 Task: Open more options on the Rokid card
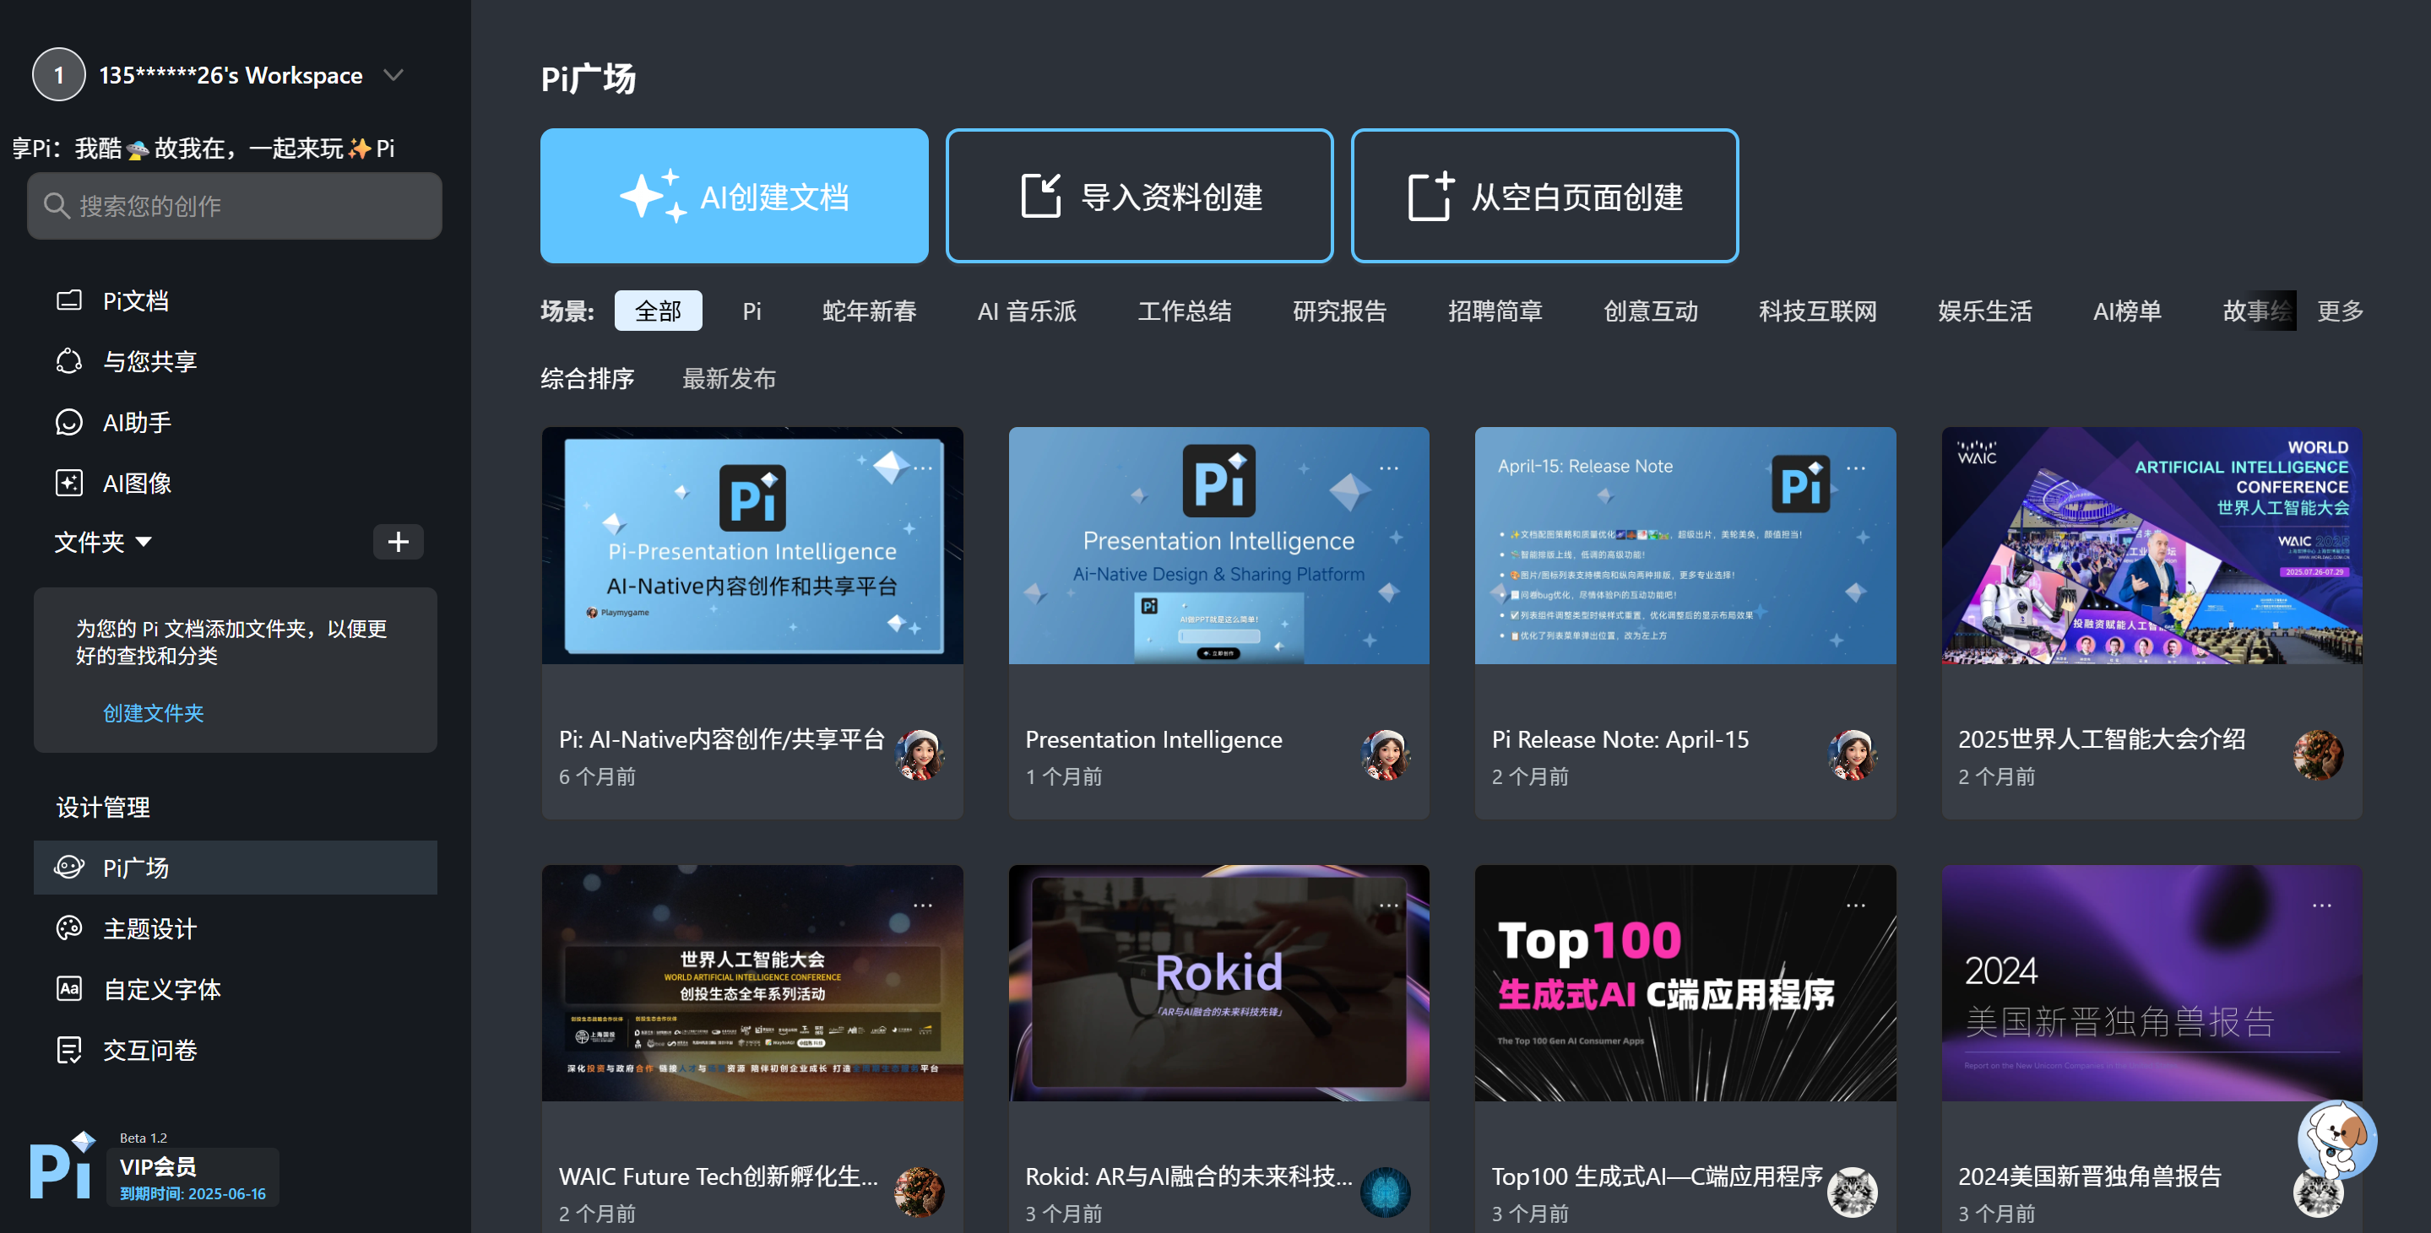[x=1389, y=906]
